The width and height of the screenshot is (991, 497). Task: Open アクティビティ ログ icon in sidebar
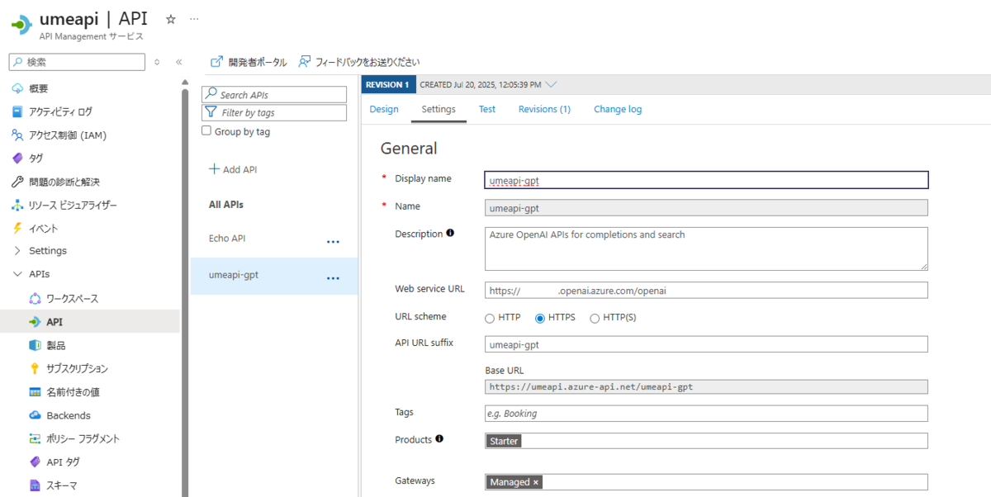[17, 111]
